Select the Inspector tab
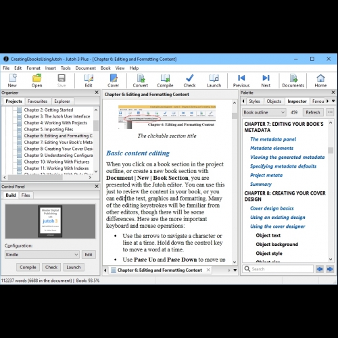 (297, 101)
